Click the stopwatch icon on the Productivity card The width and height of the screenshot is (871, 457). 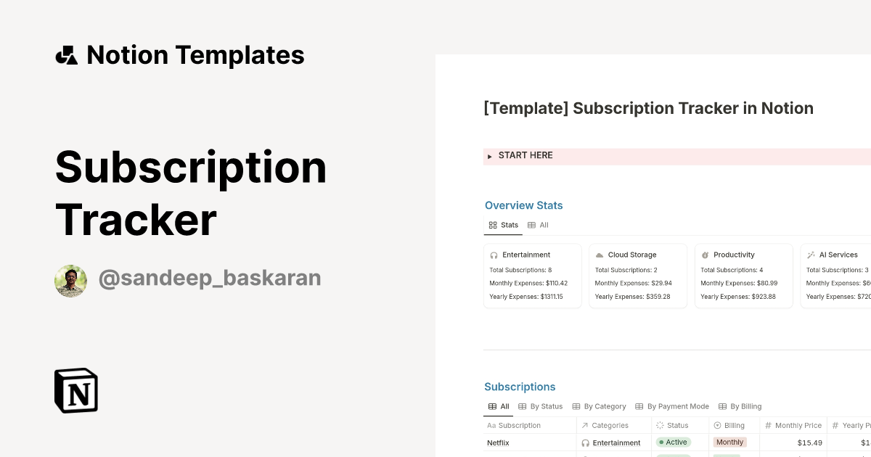(x=705, y=255)
